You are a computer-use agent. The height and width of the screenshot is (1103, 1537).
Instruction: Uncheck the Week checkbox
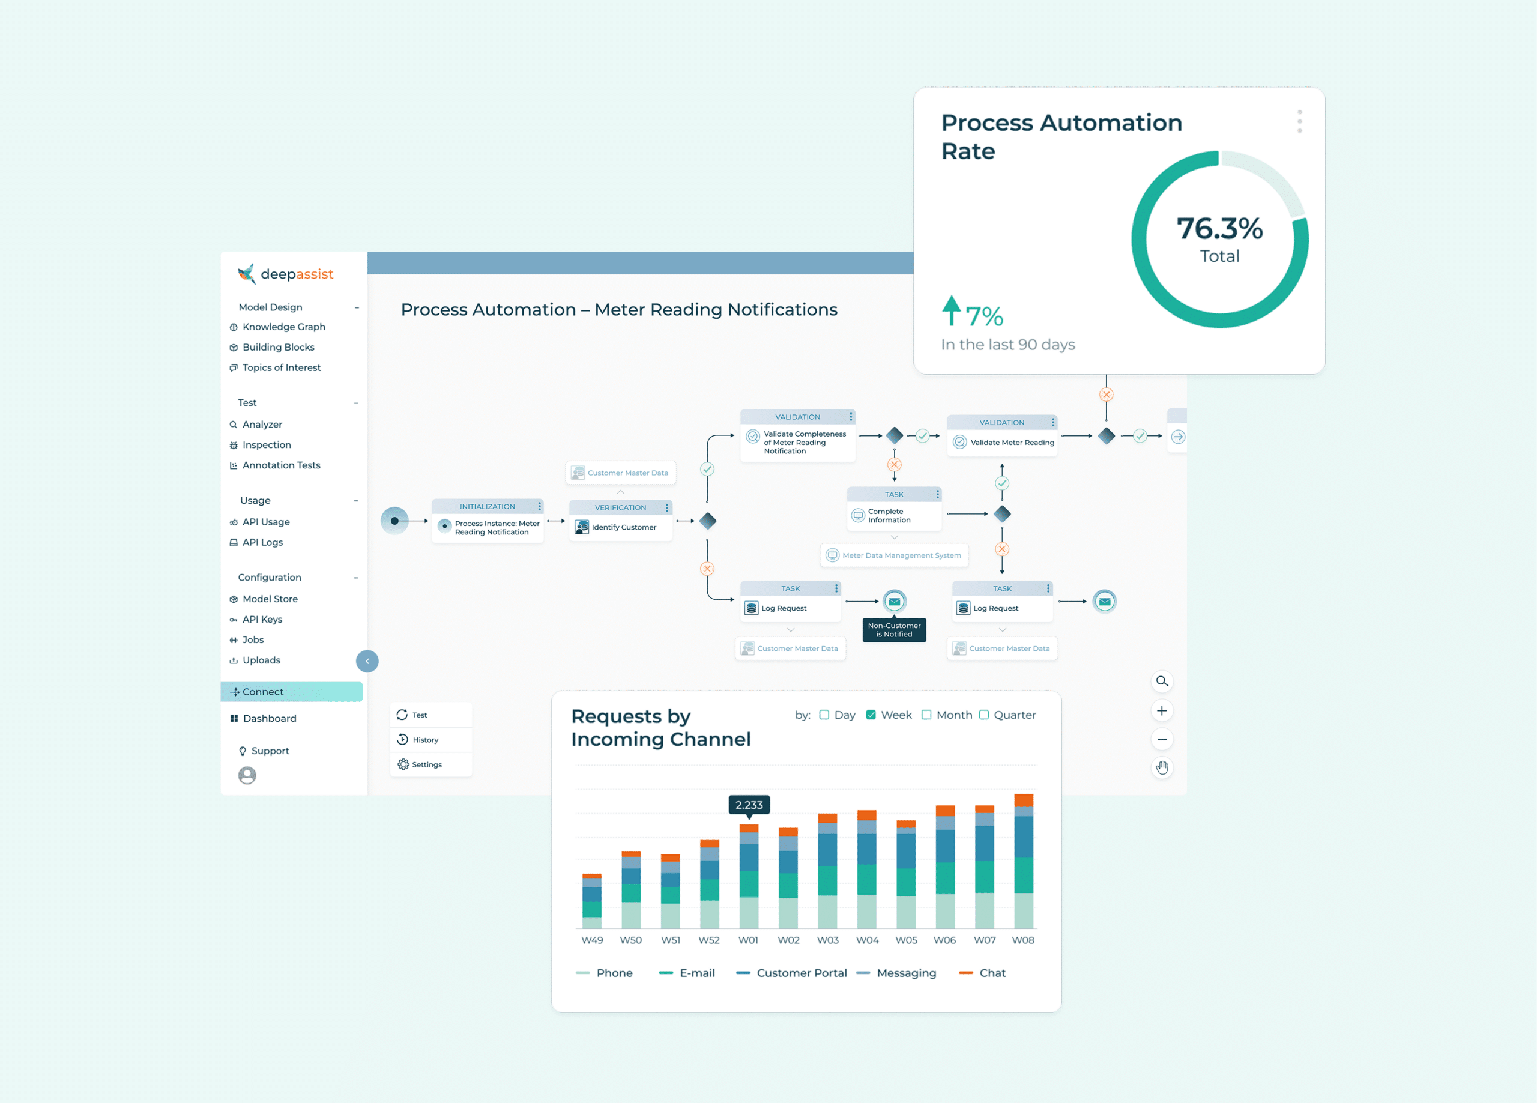(871, 715)
